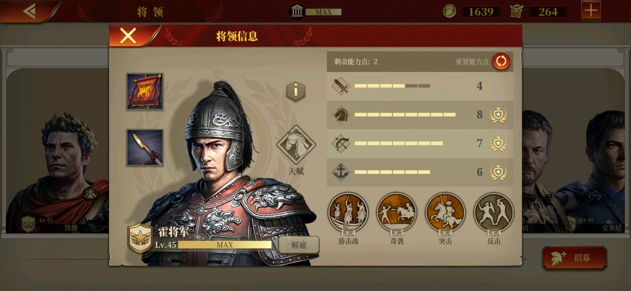Tap the horse talent (天赋) diamond icon
Screen dimensions: 631x291
point(296,145)
